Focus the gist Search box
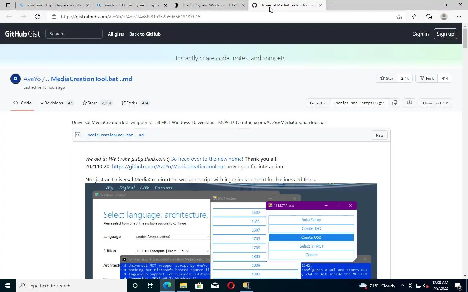This screenshot has width=468, height=292. (74, 34)
